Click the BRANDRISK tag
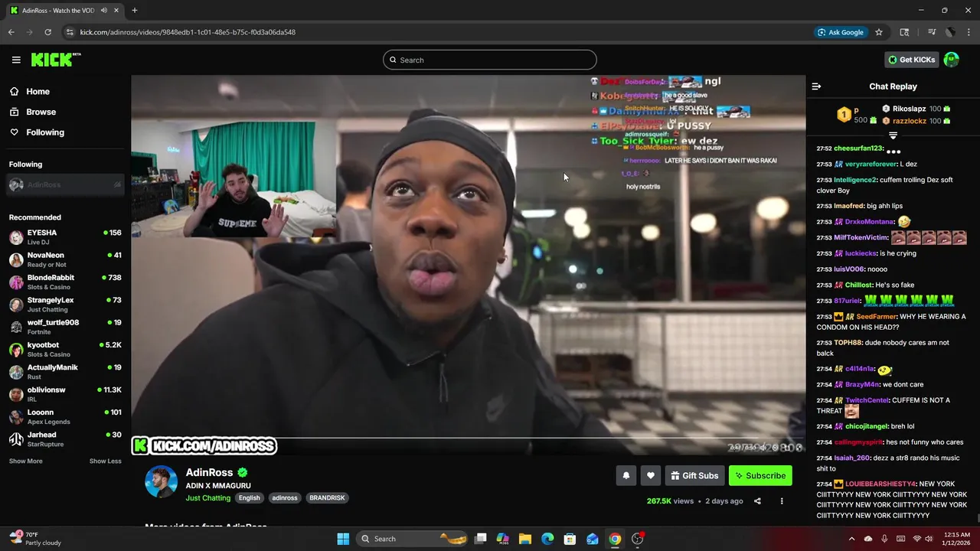This screenshot has width=980, height=551. coord(327,497)
